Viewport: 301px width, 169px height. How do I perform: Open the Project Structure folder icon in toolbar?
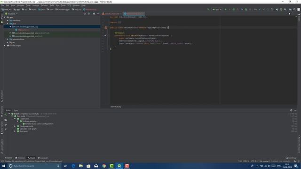[x=290, y=9]
